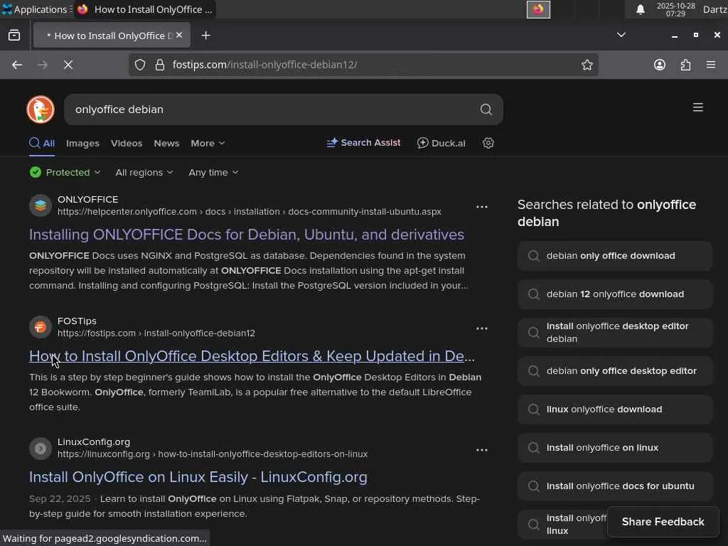Click the Firefox window button in the panel taskbar
The image size is (728, 546).
pos(145,9)
